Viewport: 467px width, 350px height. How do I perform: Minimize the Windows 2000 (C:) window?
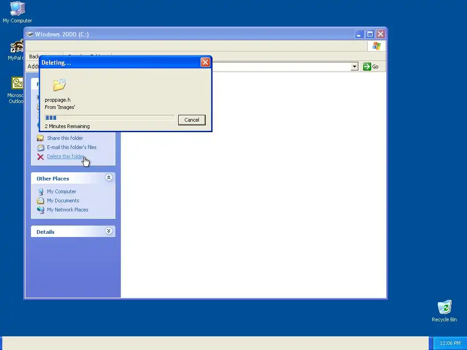pos(359,34)
